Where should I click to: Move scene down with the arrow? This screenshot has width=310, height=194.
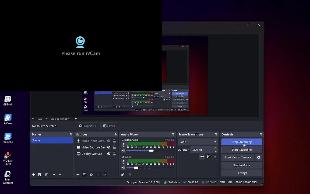pyautogui.click(x=60, y=175)
